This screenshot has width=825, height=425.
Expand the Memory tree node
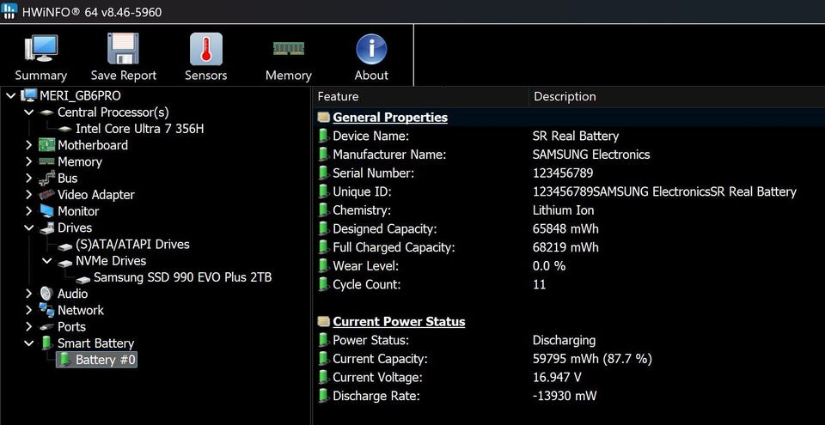(x=29, y=161)
